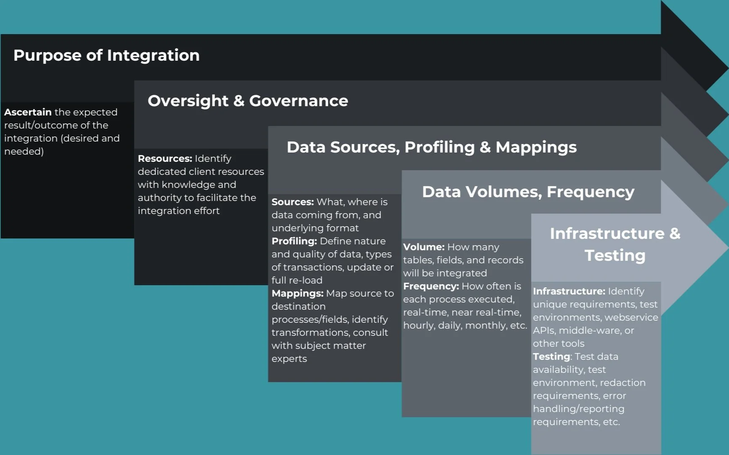The width and height of the screenshot is (729, 455).
Task: Click the 'Ascertain' description text block
Action: (62, 131)
